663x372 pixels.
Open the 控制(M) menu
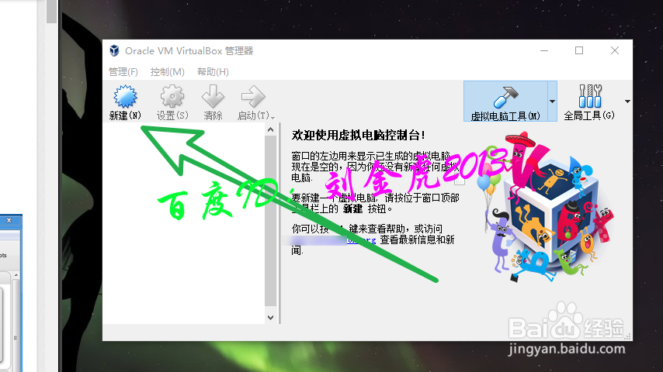pos(168,72)
